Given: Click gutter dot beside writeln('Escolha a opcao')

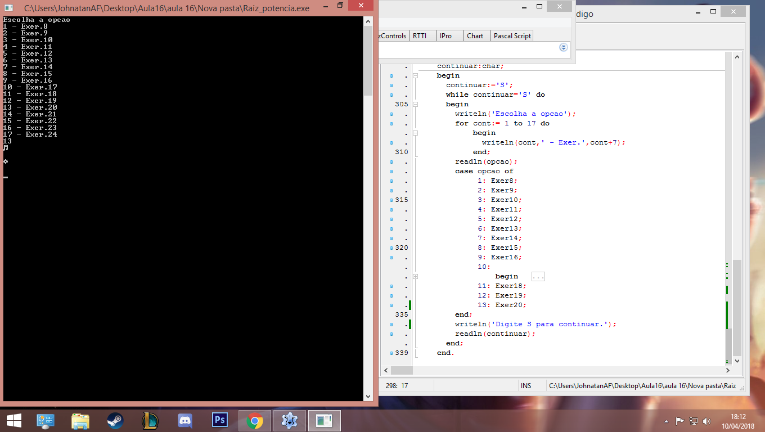Looking at the screenshot, I should [x=391, y=114].
